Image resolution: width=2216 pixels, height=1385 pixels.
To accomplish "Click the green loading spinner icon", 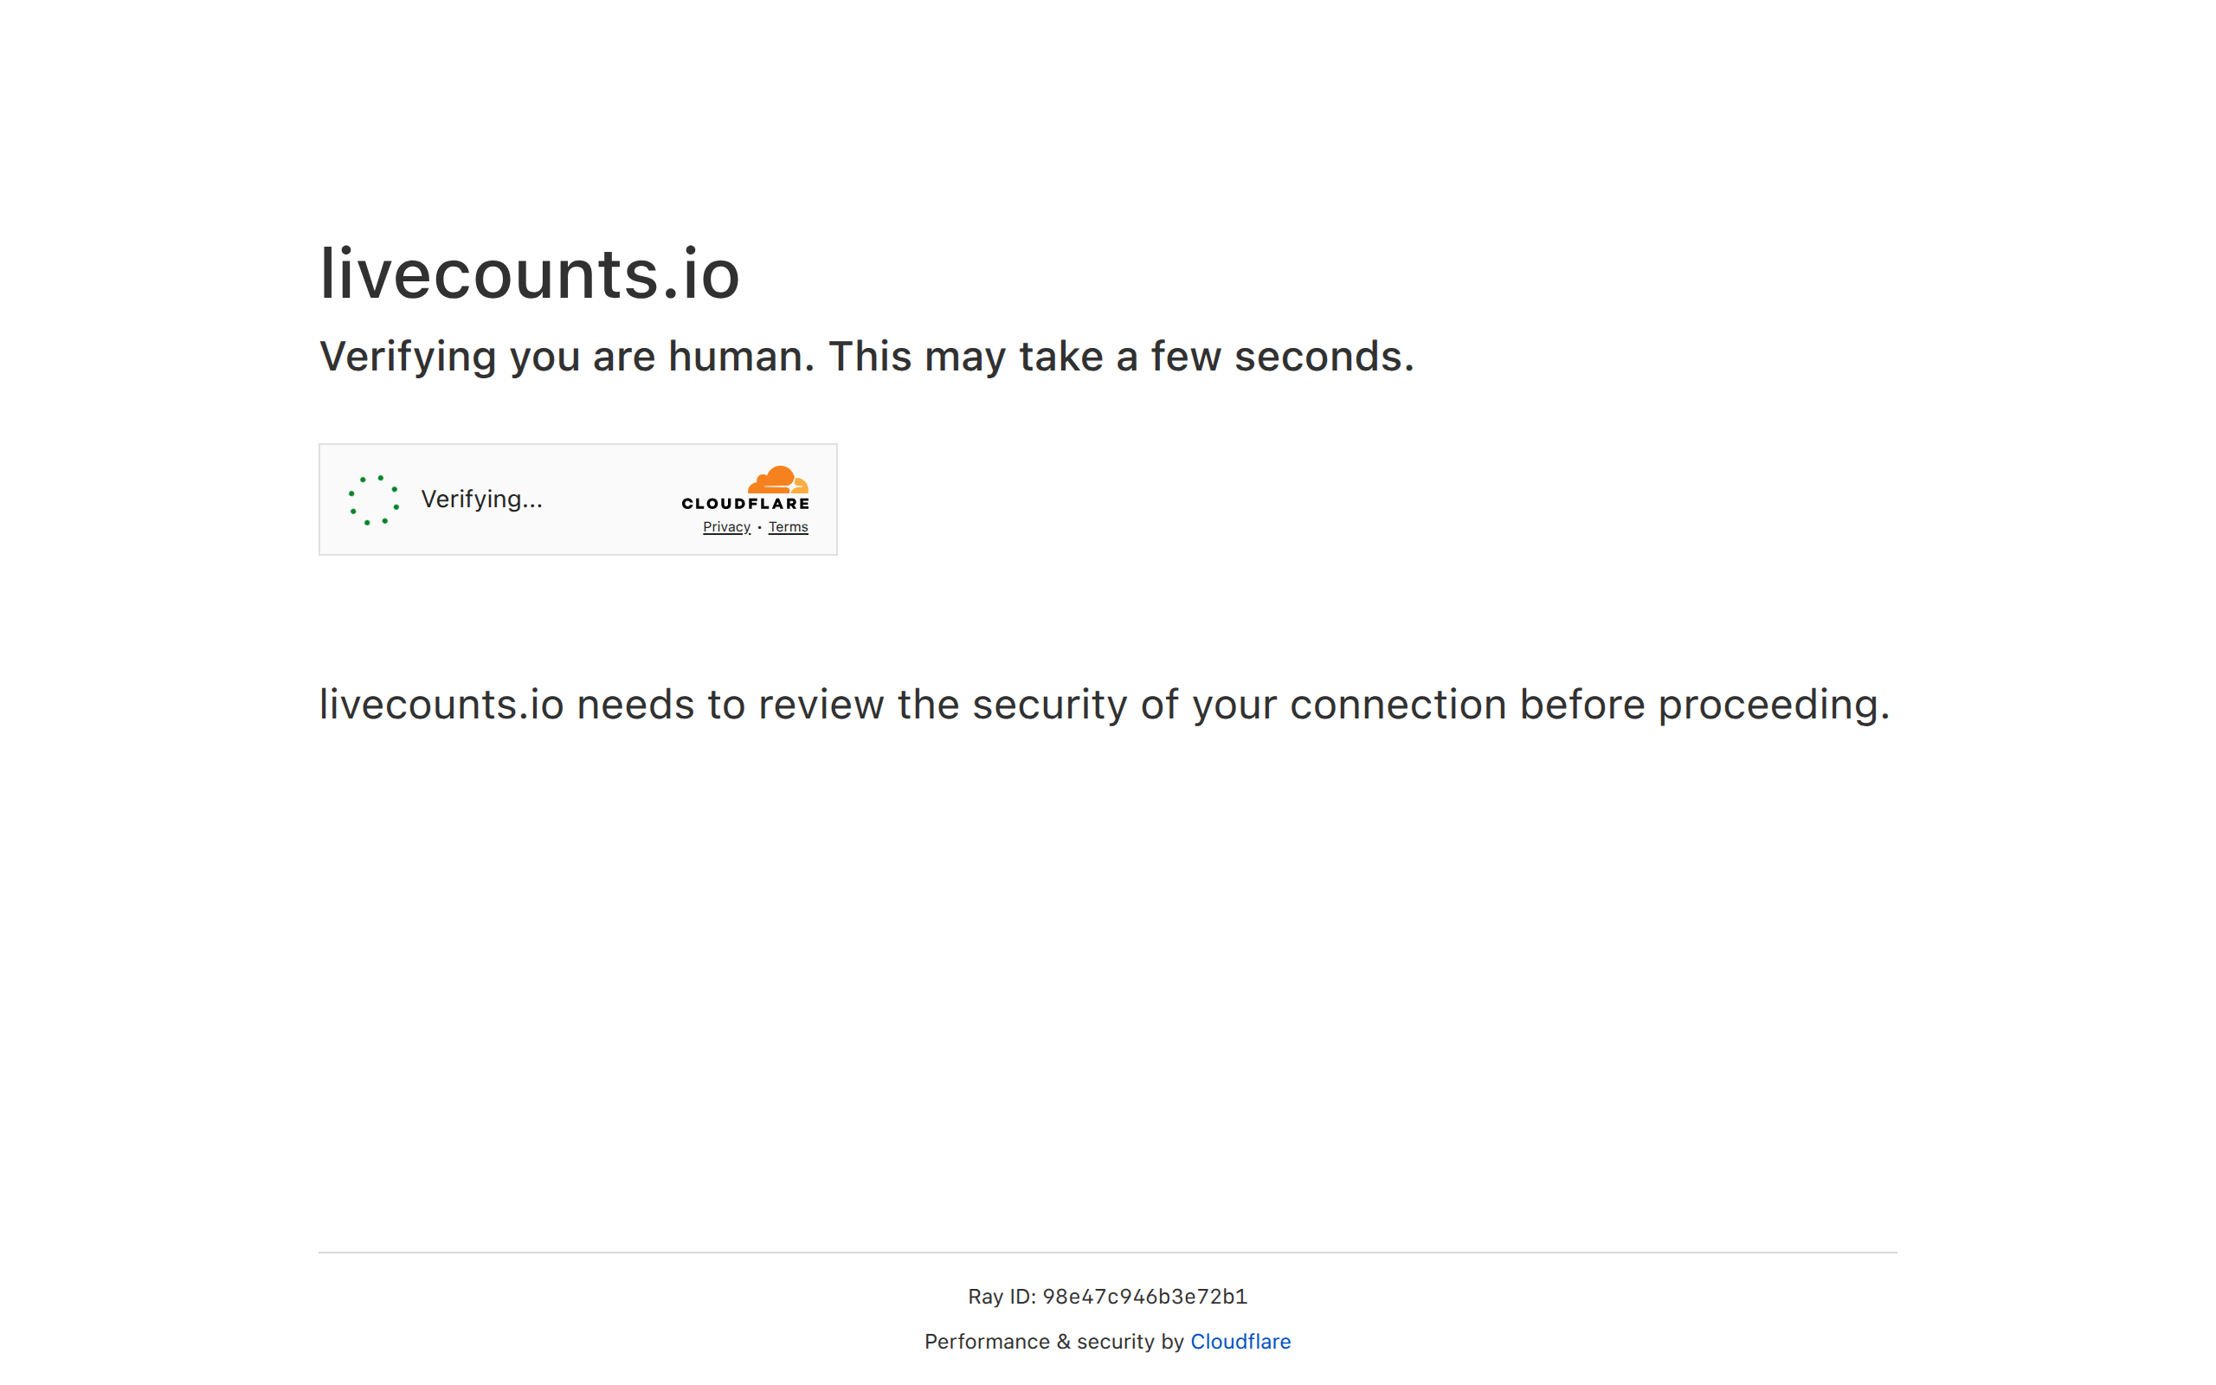I will 374,500.
